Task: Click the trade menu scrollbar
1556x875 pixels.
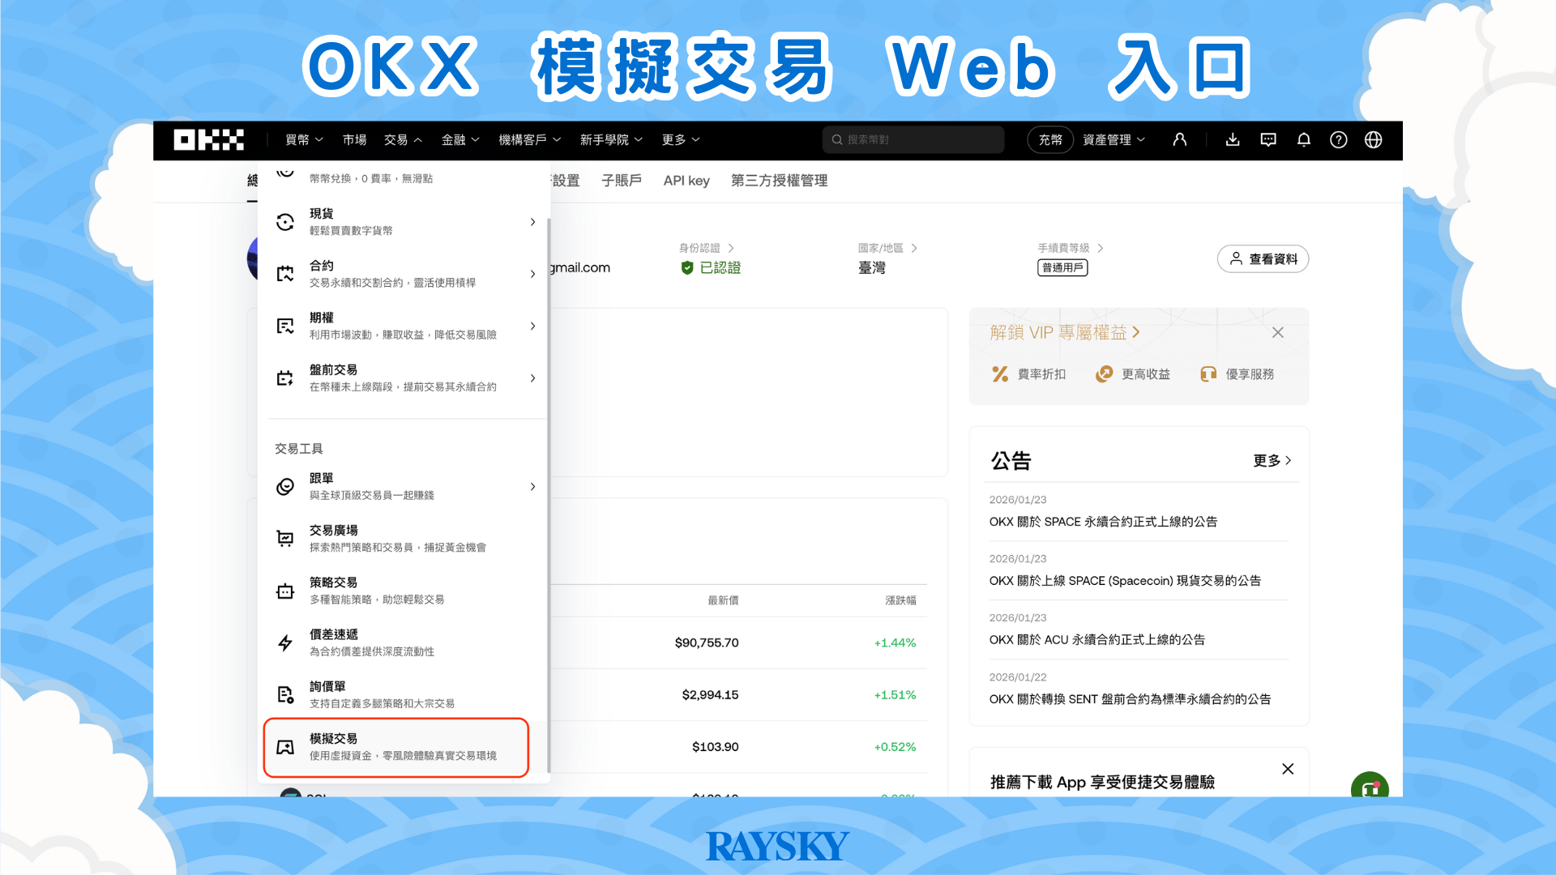Action: click(x=549, y=494)
